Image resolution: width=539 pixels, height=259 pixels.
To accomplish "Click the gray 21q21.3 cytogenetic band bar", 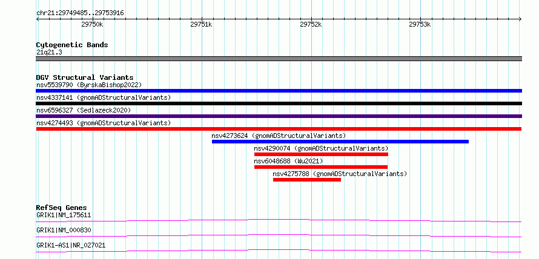I will coord(279,59).
